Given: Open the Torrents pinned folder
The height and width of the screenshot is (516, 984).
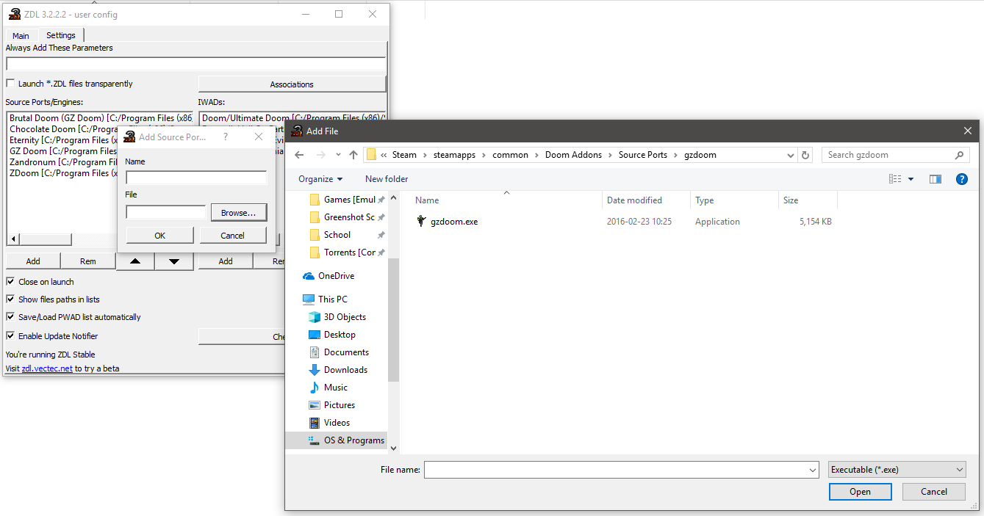Looking at the screenshot, I should pyautogui.click(x=350, y=252).
